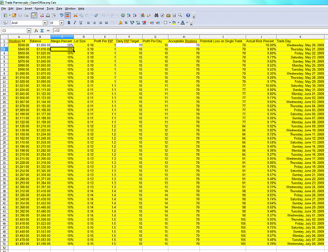
Task: Toggle Underline formatting
Action: 81,23
